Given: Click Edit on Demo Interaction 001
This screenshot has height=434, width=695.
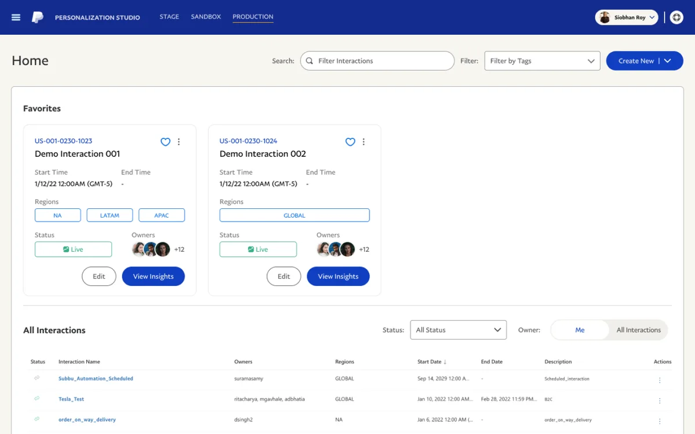Looking at the screenshot, I should (x=99, y=277).
